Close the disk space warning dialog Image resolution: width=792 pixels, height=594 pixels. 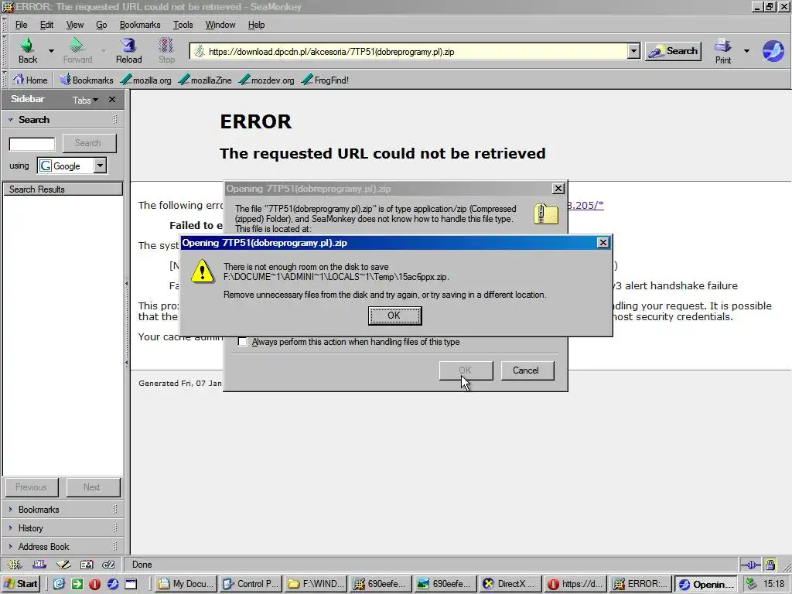[x=603, y=243]
